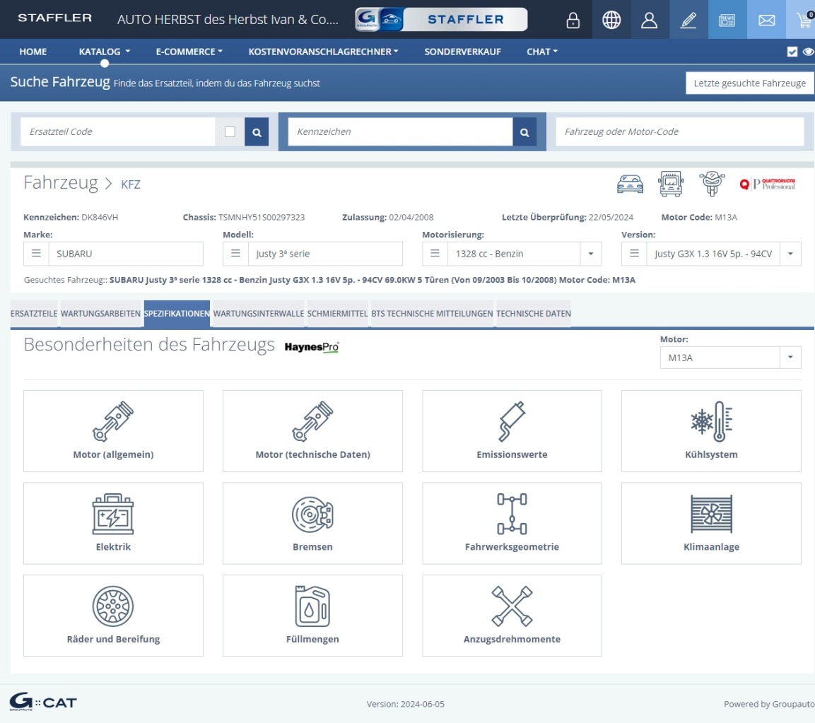Expand the Chat dropdown menu
This screenshot has width=815, height=723.
(542, 52)
